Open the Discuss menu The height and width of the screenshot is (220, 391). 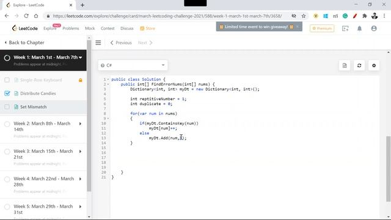126,29
